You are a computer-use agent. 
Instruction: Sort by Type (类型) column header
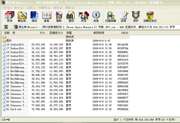[x=78, y=33]
